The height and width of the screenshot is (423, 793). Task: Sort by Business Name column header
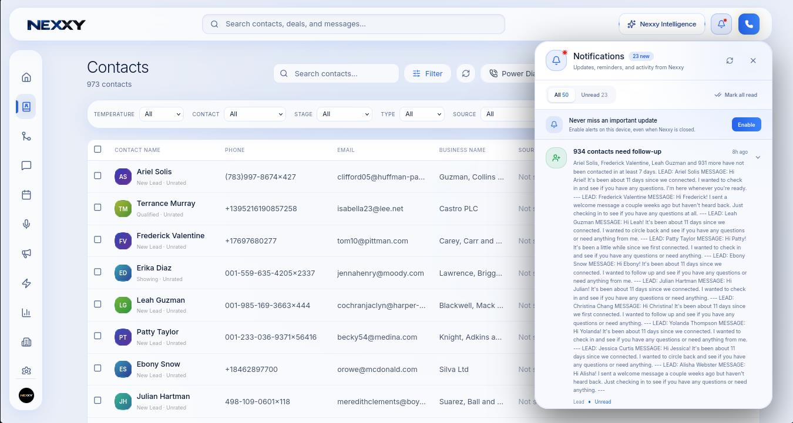(x=462, y=150)
